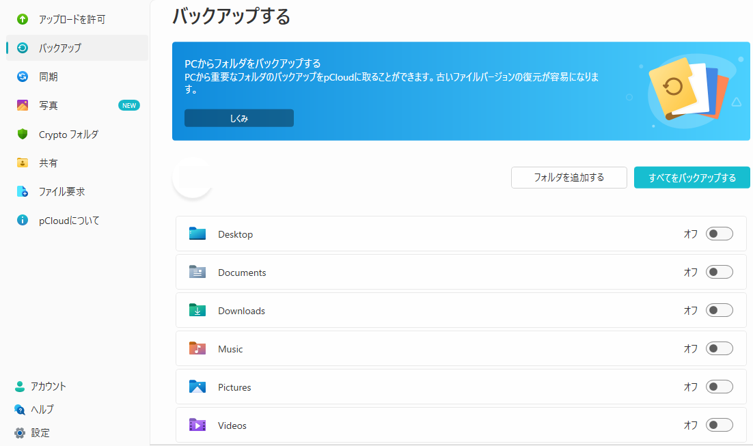Open the ヘルプ link

[42, 410]
